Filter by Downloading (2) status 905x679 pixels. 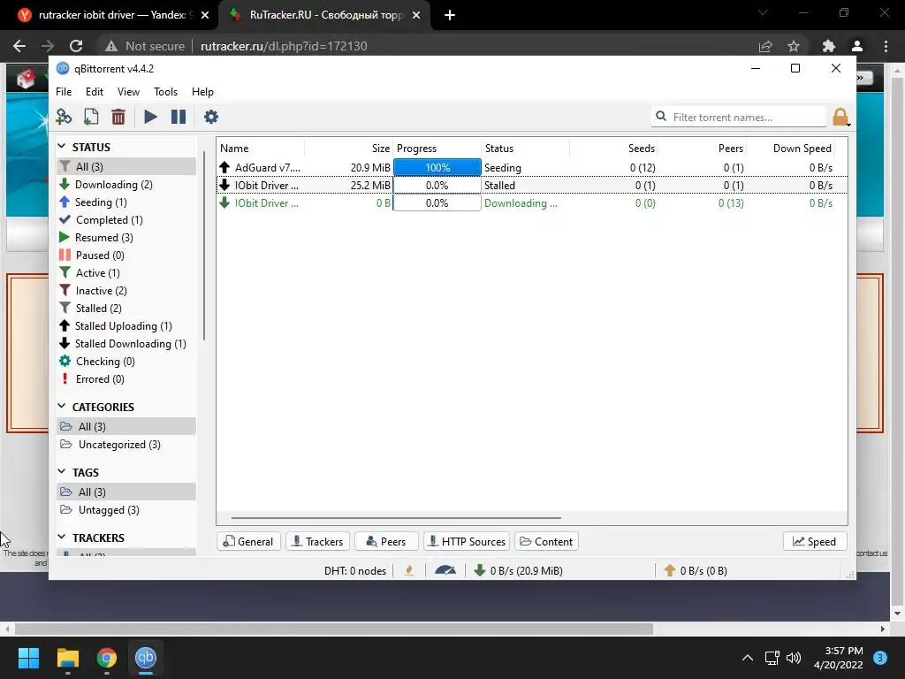[126, 184]
